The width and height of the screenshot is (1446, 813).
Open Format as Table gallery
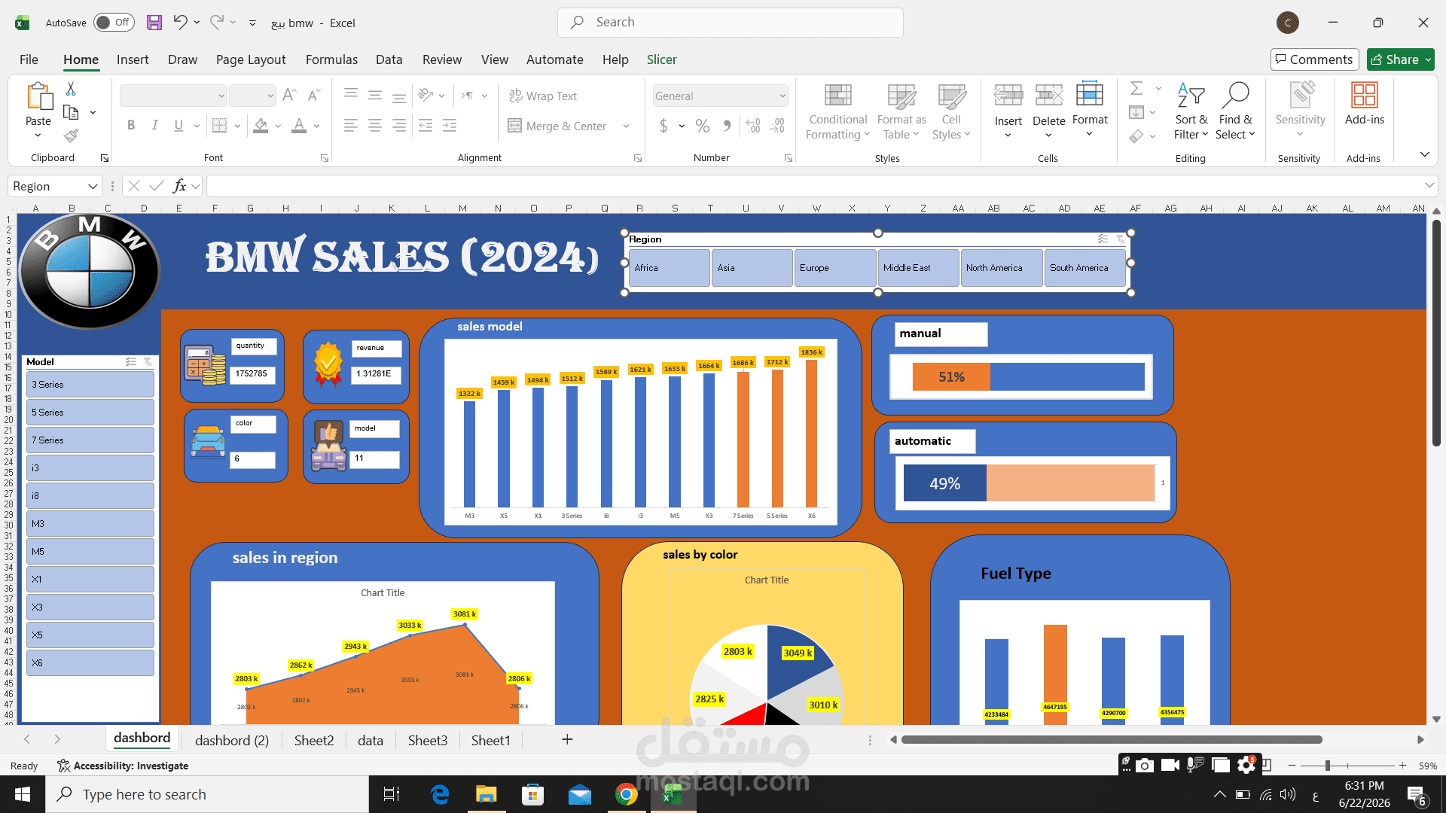pyautogui.click(x=901, y=112)
